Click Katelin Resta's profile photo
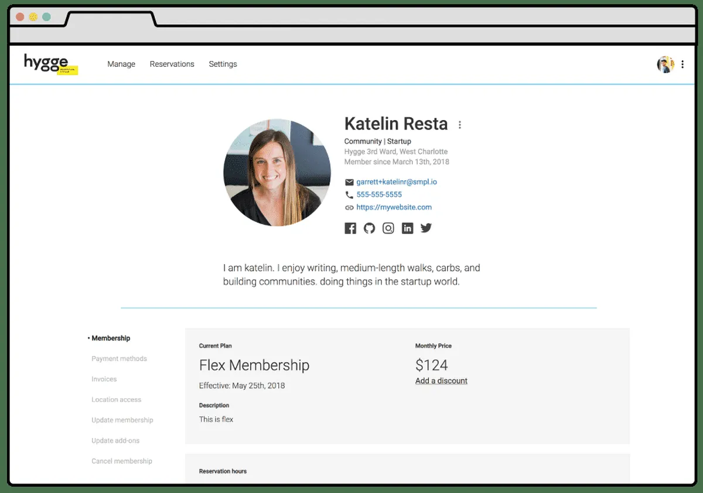The height and width of the screenshot is (493, 703). (x=277, y=172)
